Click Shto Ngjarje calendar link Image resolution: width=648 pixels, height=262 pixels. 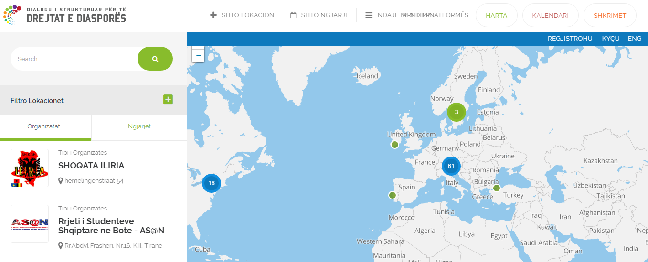[320, 15]
